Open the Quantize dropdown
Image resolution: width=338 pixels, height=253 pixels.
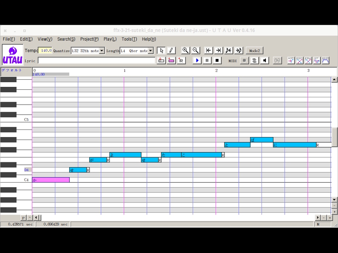pyautogui.click(x=102, y=51)
